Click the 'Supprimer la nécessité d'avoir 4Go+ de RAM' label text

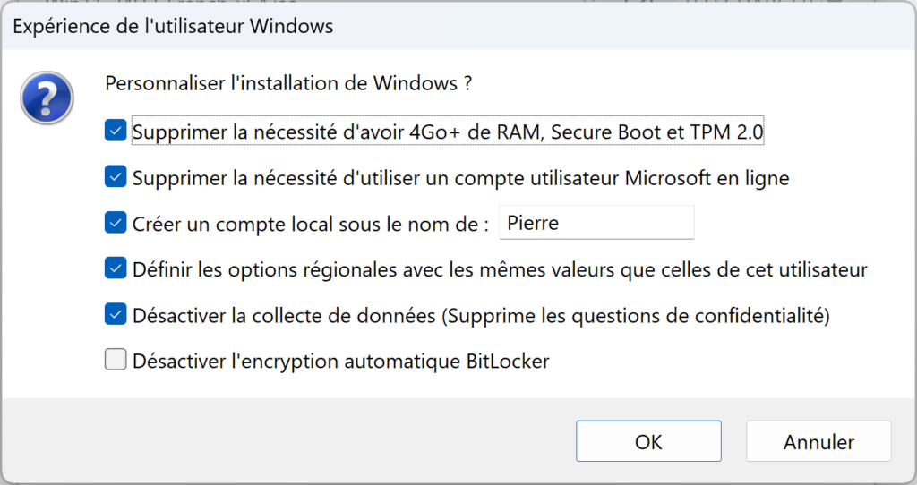[x=339, y=132]
